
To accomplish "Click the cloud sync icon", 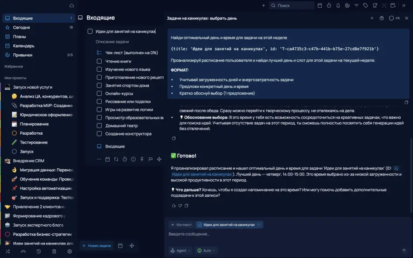I will (x=72, y=6).
